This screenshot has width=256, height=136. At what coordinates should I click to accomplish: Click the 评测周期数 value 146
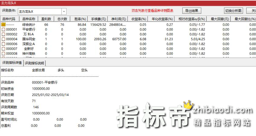[x=36, y=107]
